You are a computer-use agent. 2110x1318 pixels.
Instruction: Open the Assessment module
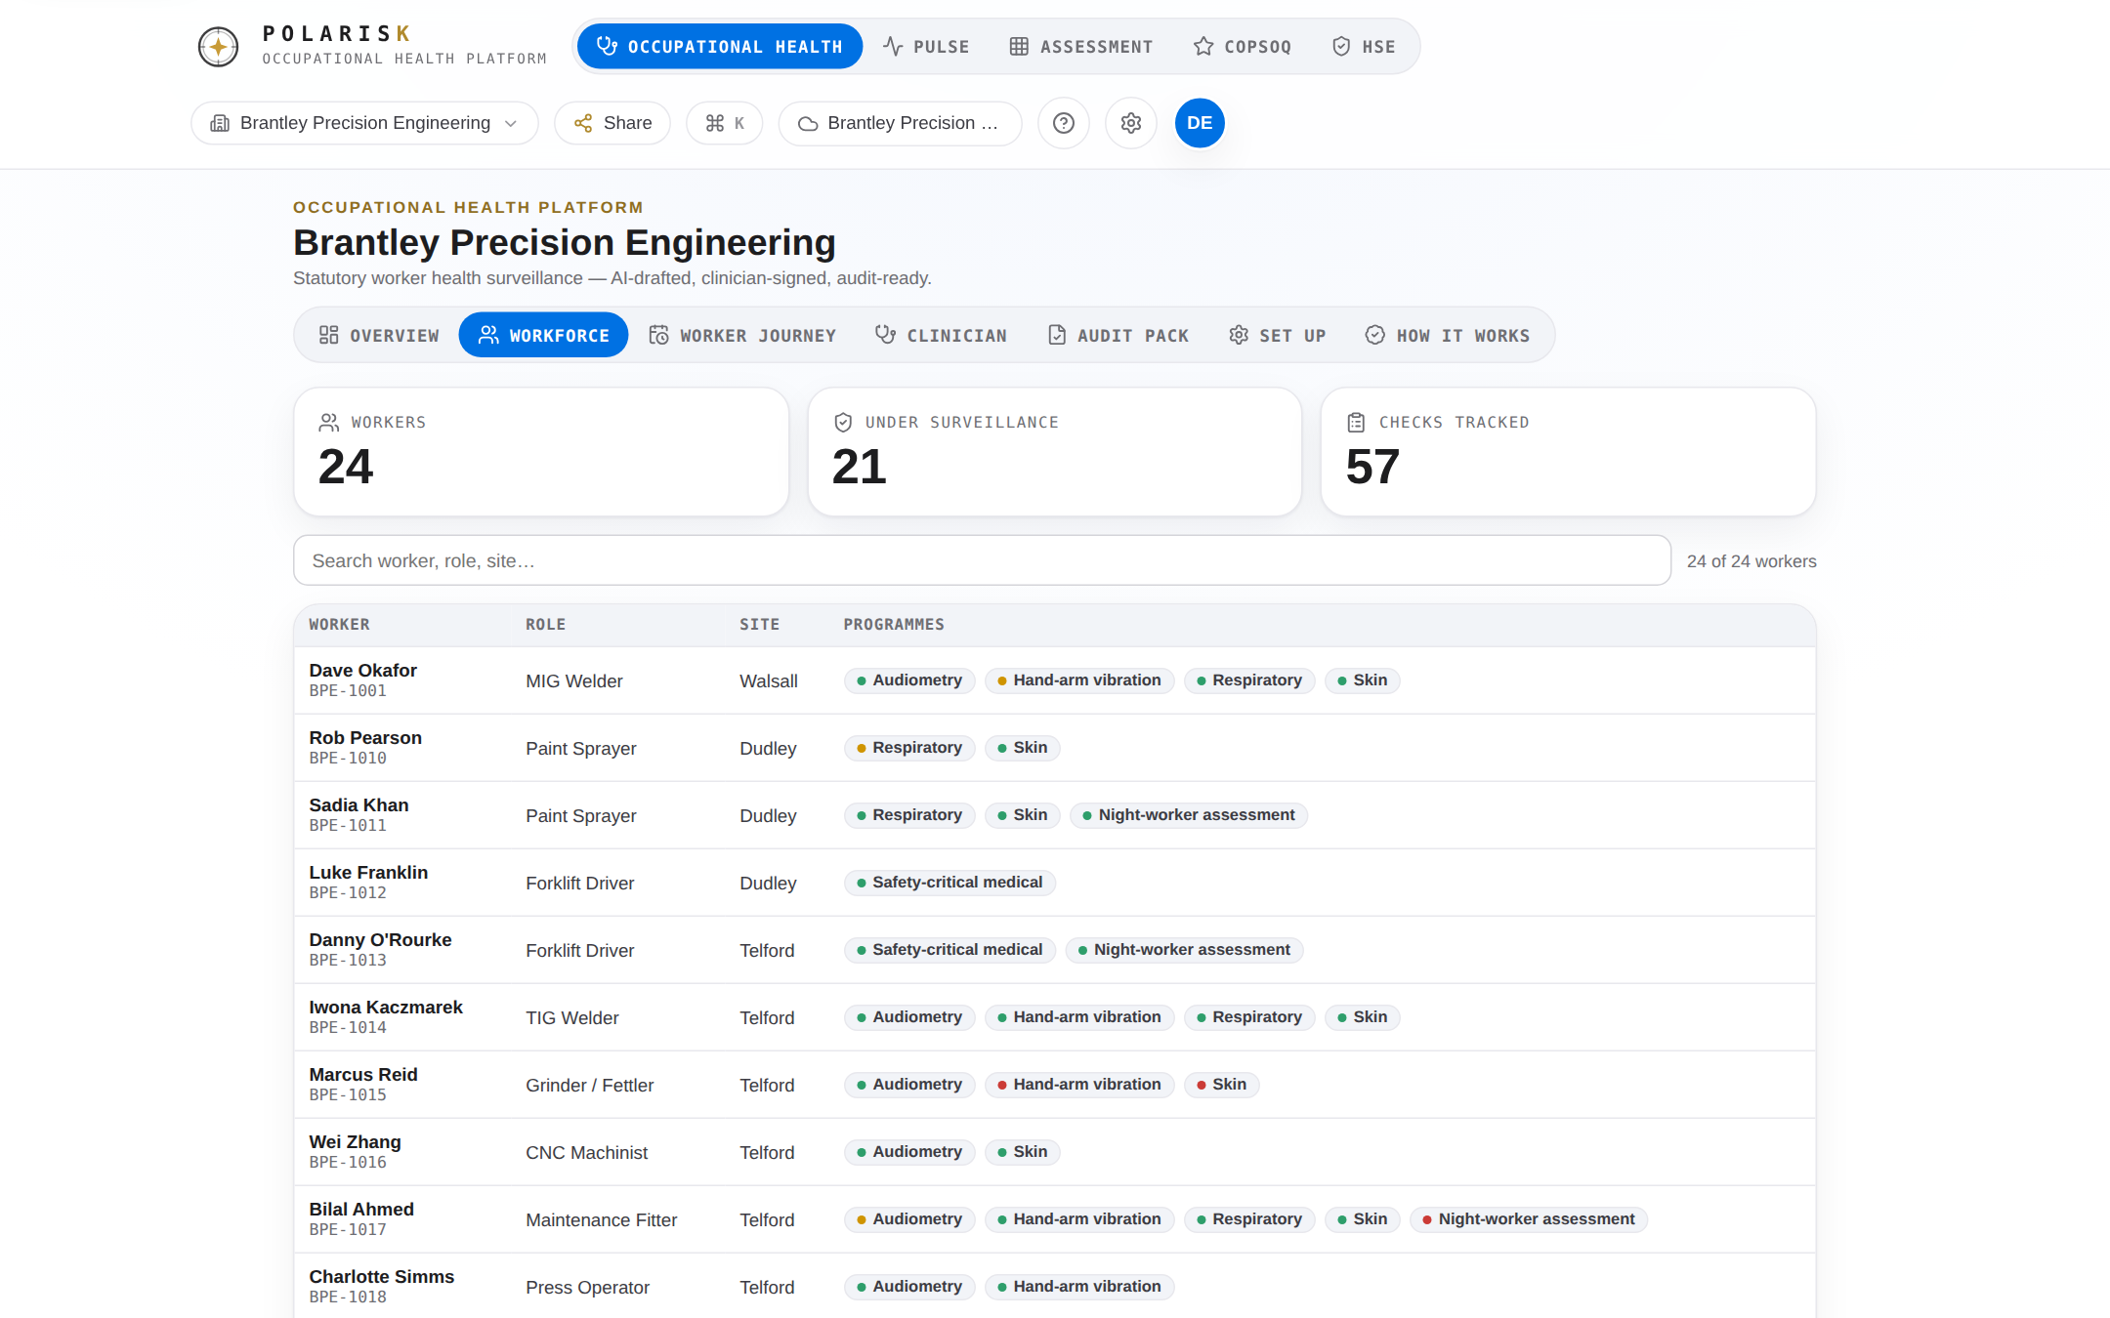pos(1080,46)
